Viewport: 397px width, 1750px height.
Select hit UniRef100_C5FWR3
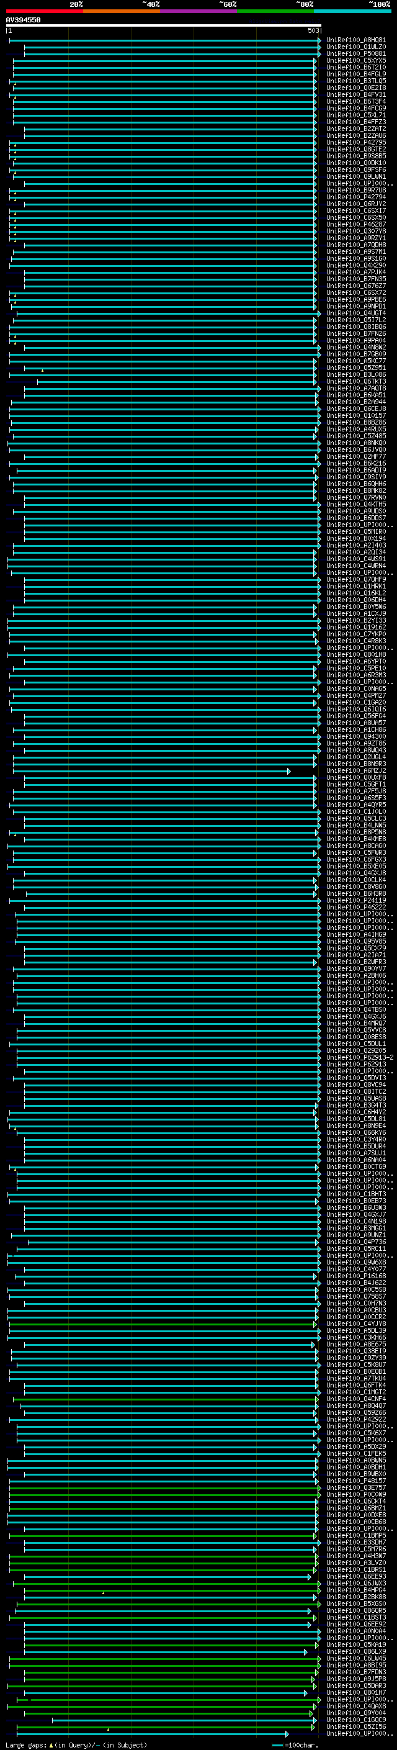(356, 852)
